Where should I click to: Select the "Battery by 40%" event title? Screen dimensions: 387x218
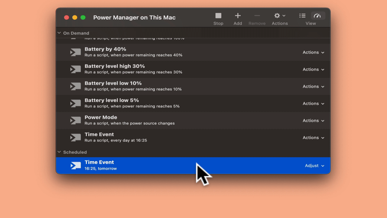(105, 49)
